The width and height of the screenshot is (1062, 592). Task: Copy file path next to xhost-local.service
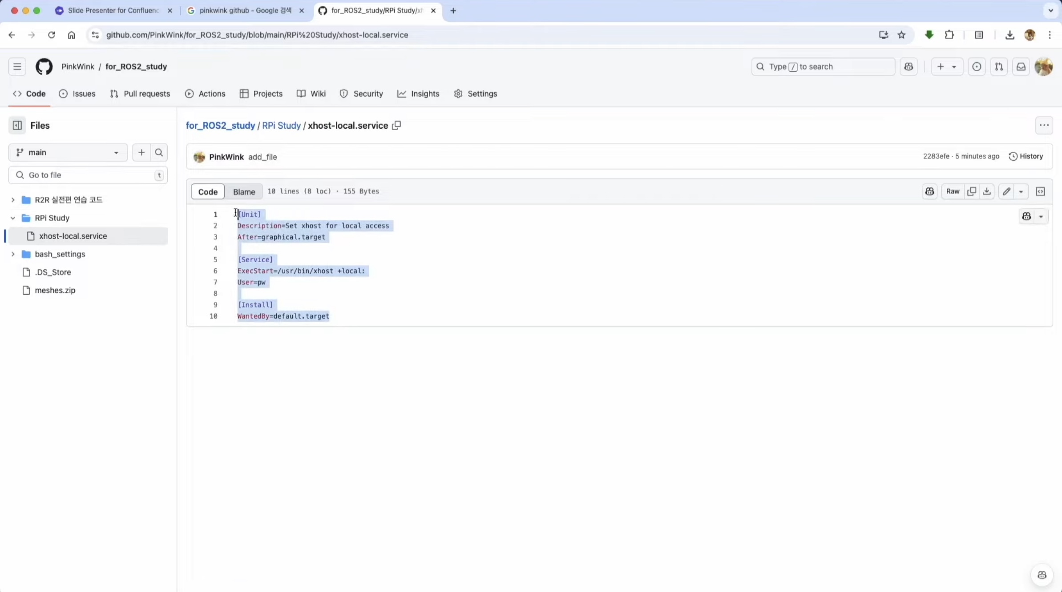[396, 126]
